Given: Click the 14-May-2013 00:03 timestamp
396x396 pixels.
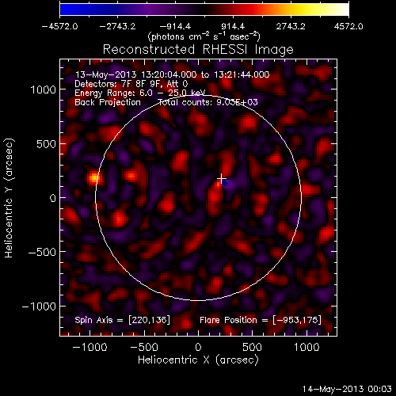Looking at the screenshot, I should [347, 389].
